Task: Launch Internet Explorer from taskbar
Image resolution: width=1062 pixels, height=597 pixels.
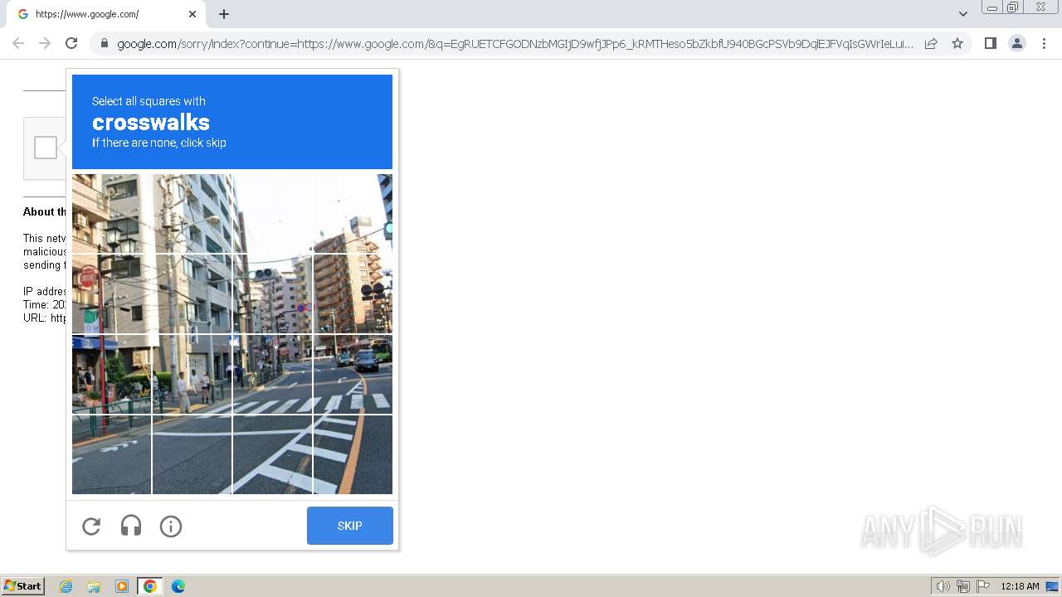Action: tap(66, 586)
